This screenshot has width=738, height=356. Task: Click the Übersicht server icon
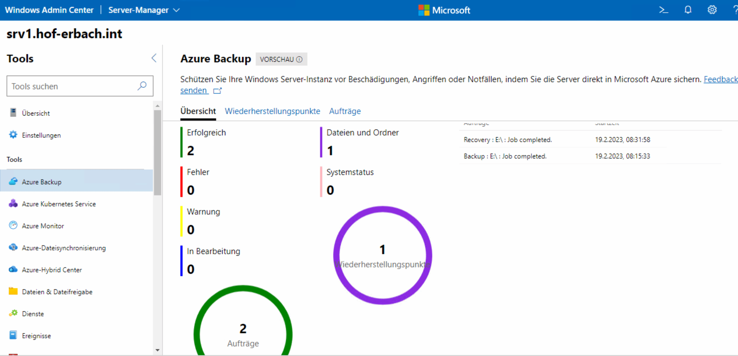tap(13, 112)
